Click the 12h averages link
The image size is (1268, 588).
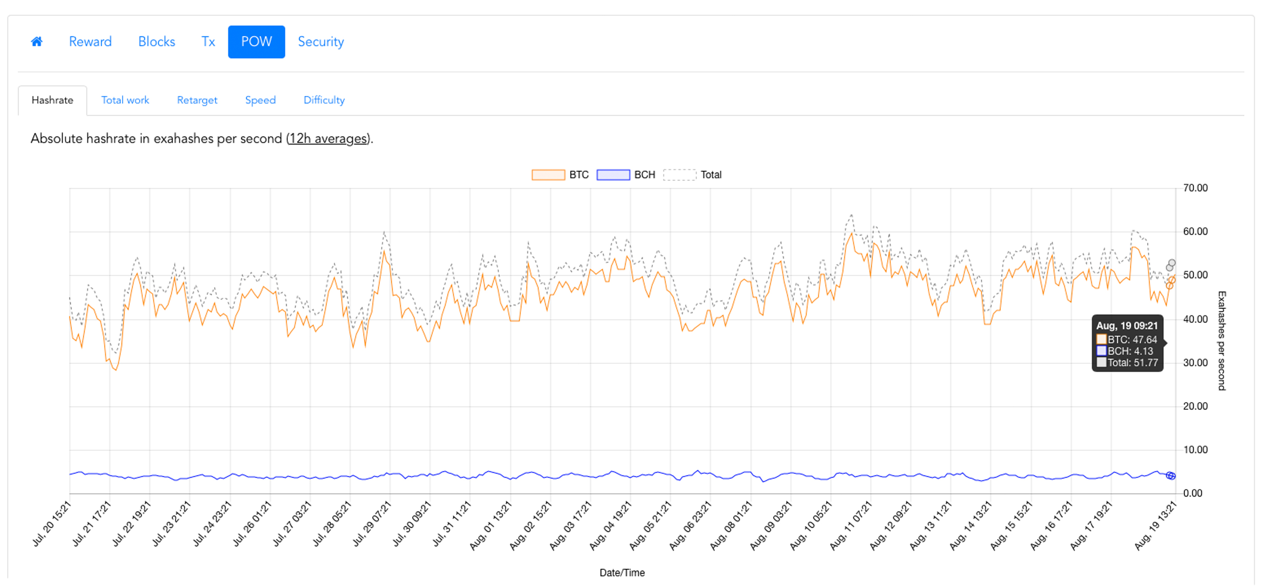pos(328,139)
